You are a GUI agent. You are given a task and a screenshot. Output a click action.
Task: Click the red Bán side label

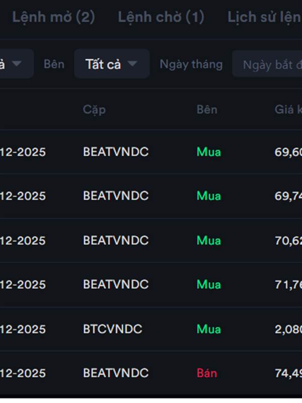pyautogui.click(x=207, y=373)
